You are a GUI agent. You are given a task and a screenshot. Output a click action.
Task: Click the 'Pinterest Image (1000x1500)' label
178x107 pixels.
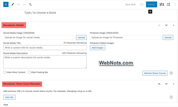[104, 33]
